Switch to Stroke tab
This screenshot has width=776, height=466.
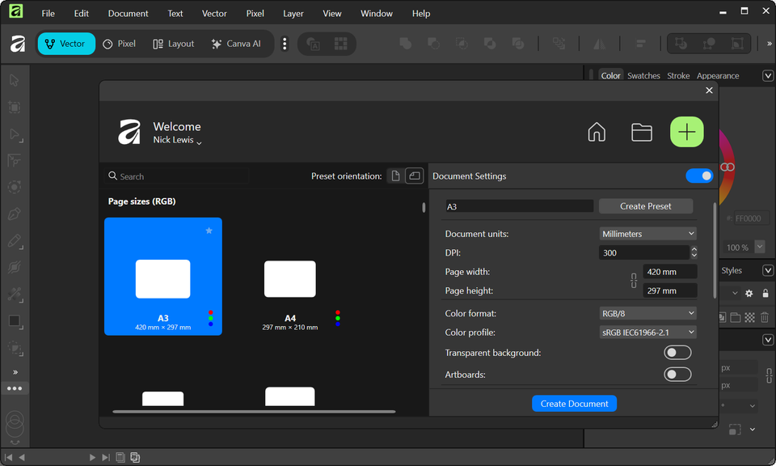click(678, 76)
